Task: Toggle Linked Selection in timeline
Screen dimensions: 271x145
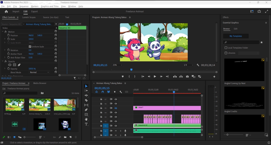Action: 108,92
